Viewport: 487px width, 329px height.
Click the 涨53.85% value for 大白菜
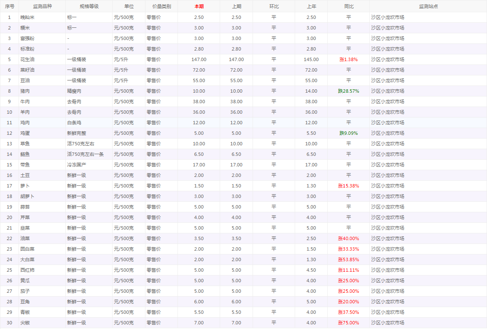coord(348,259)
